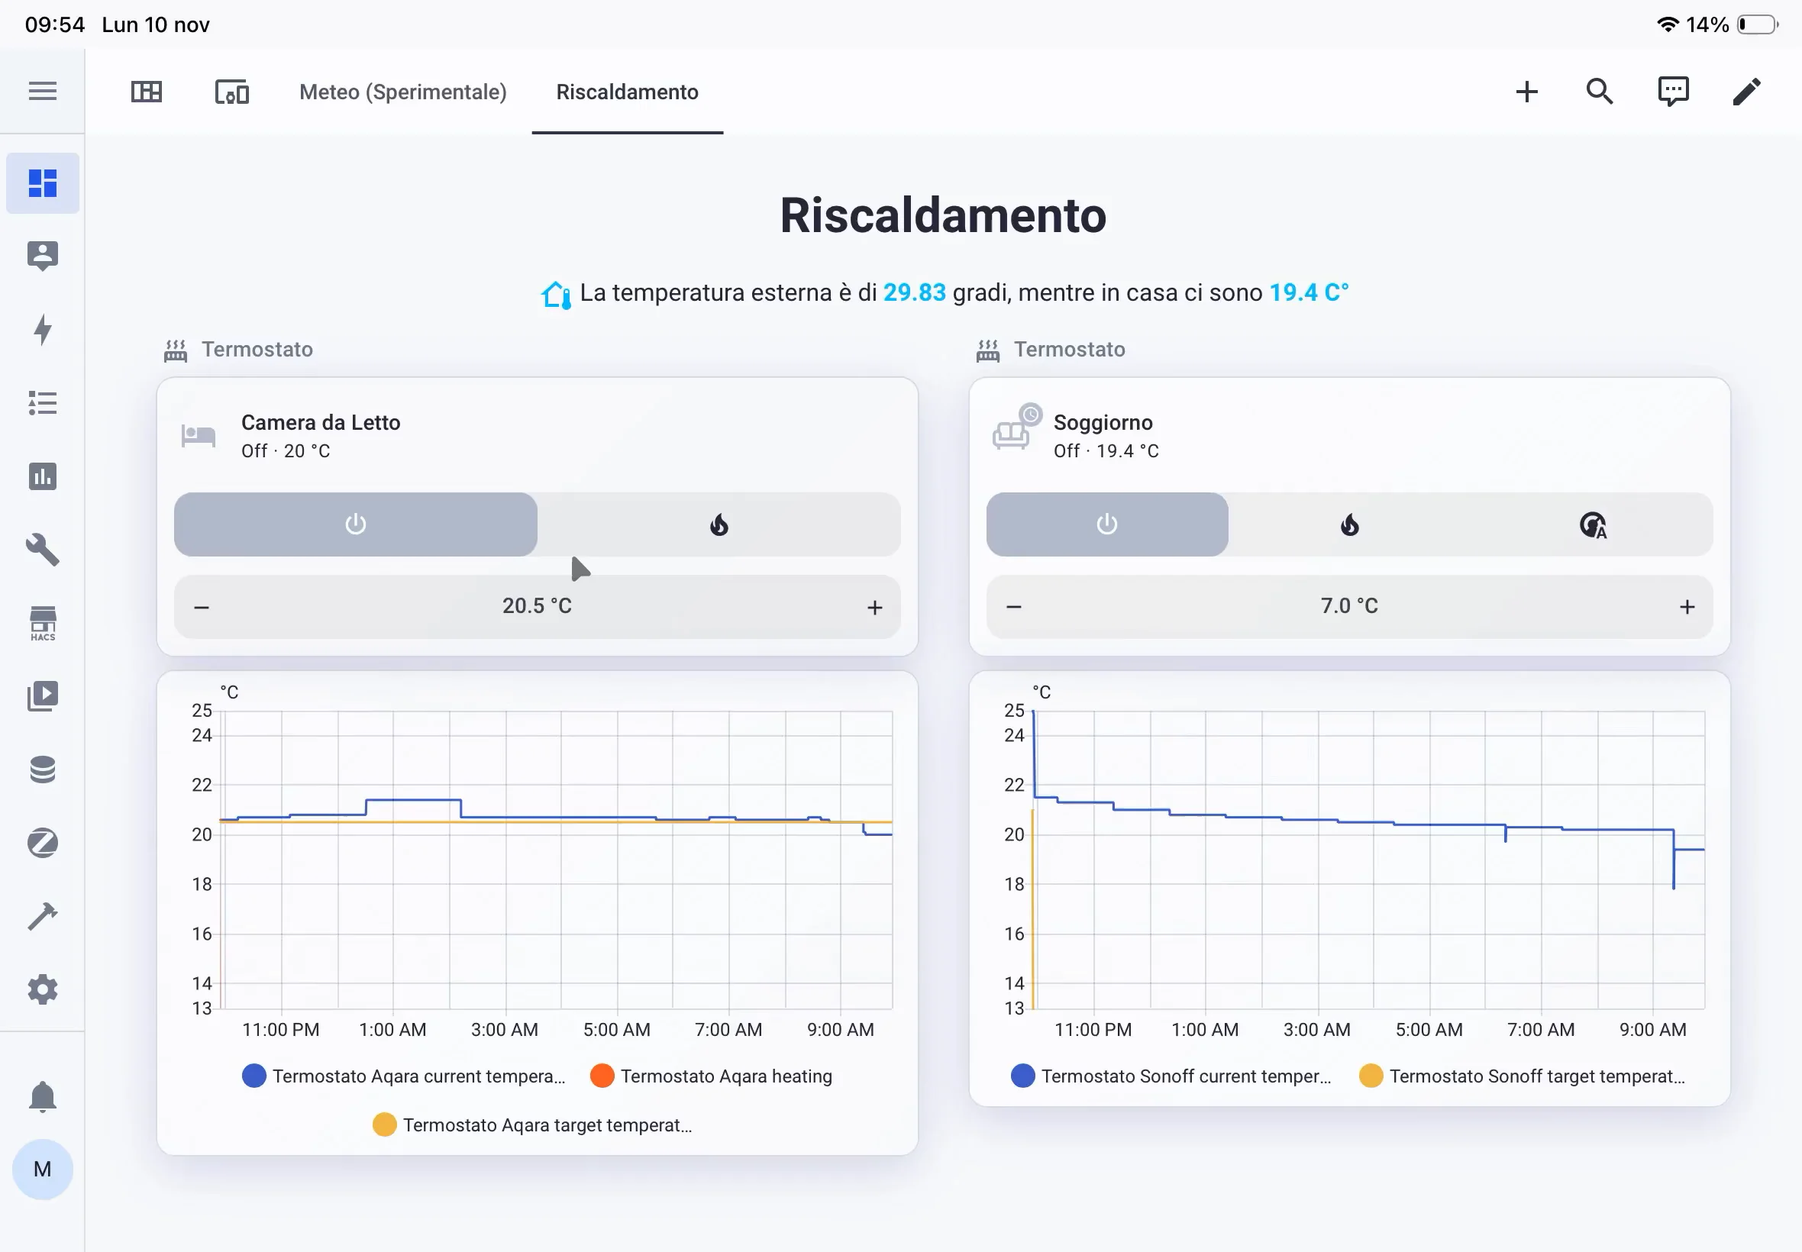Open the M user profile avatar
The height and width of the screenshot is (1252, 1802).
coord(42,1169)
